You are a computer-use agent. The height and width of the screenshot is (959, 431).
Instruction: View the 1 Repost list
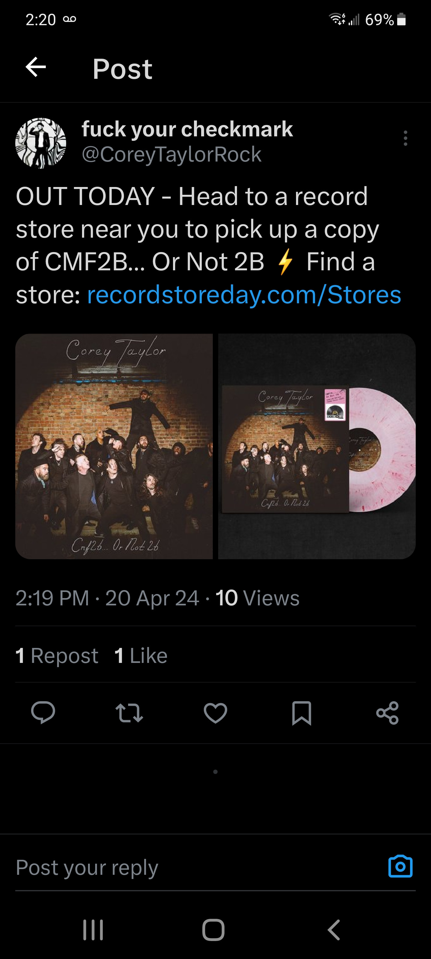coord(57,656)
